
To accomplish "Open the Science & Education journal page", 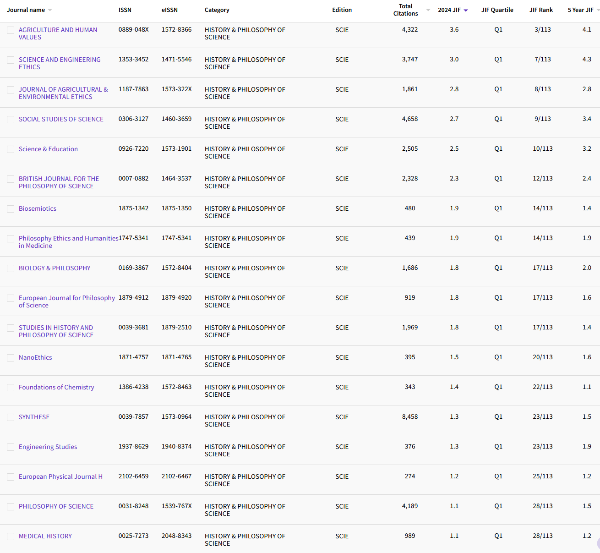I will pyautogui.click(x=48, y=149).
